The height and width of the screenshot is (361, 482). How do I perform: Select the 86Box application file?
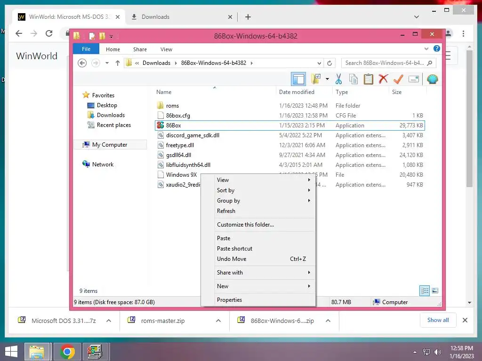click(x=173, y=125)
